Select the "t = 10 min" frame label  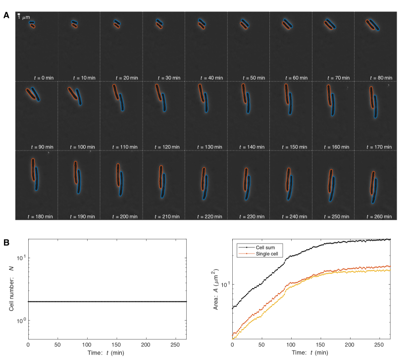tap(84, 78)
